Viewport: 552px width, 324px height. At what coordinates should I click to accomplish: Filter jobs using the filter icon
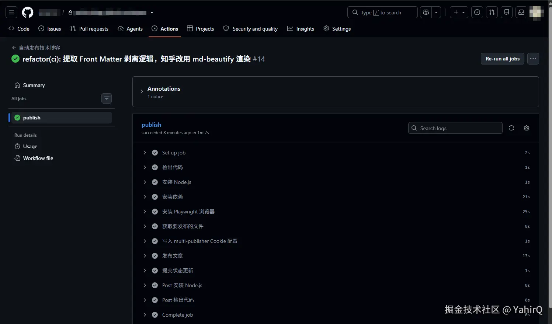(x=107, y=98)
